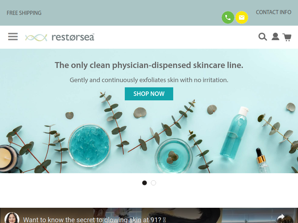Open the hamburger navigation menu
Viewport: 298px width, 223px height.
click(x=13, y=36)
